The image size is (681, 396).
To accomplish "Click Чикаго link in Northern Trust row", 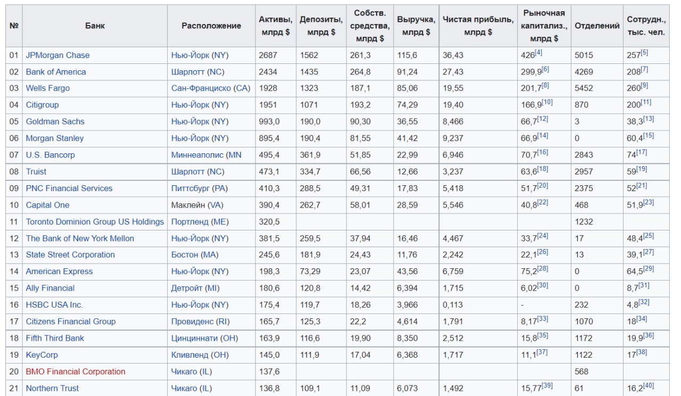I will [x=184, y=389].
